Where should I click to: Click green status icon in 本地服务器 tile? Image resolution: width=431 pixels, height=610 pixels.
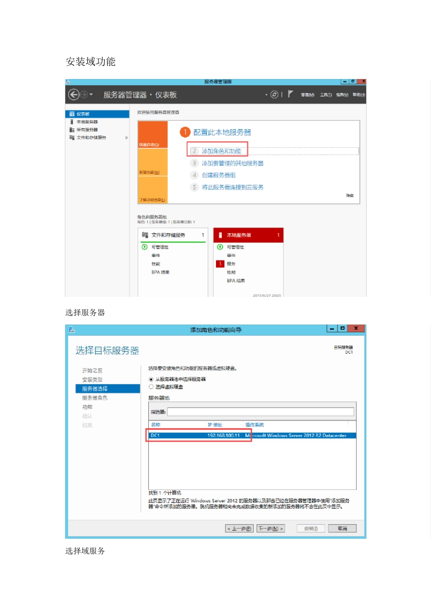[x=220, y=247]
